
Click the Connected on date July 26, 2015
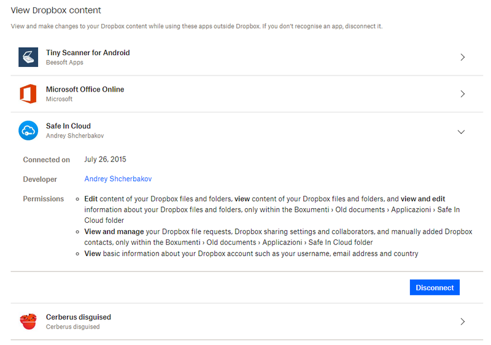(105, 159)
